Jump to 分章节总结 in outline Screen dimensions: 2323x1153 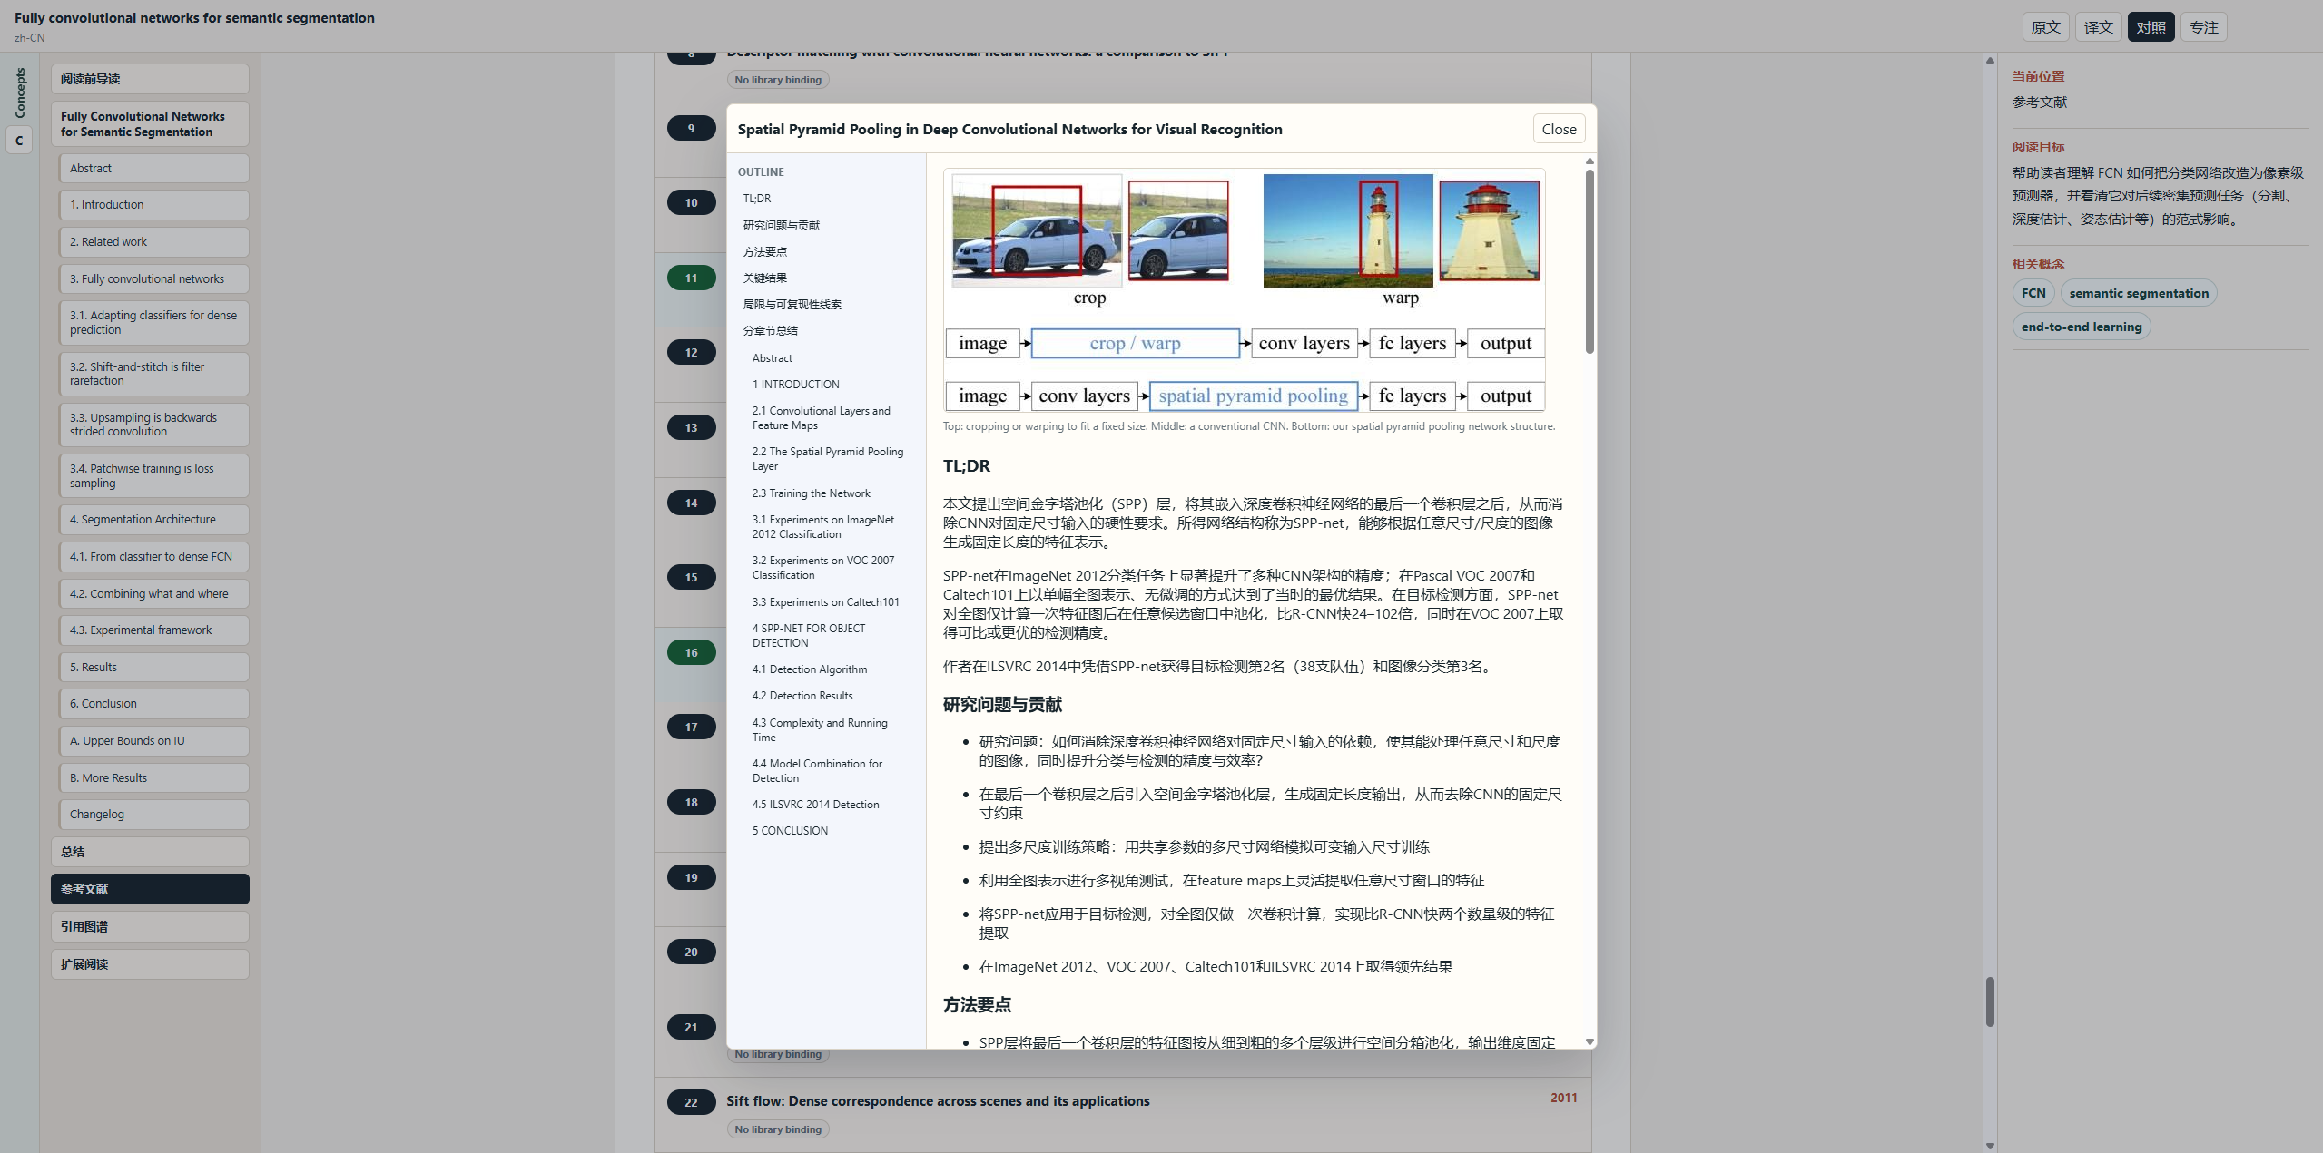[x=770, y=330]
